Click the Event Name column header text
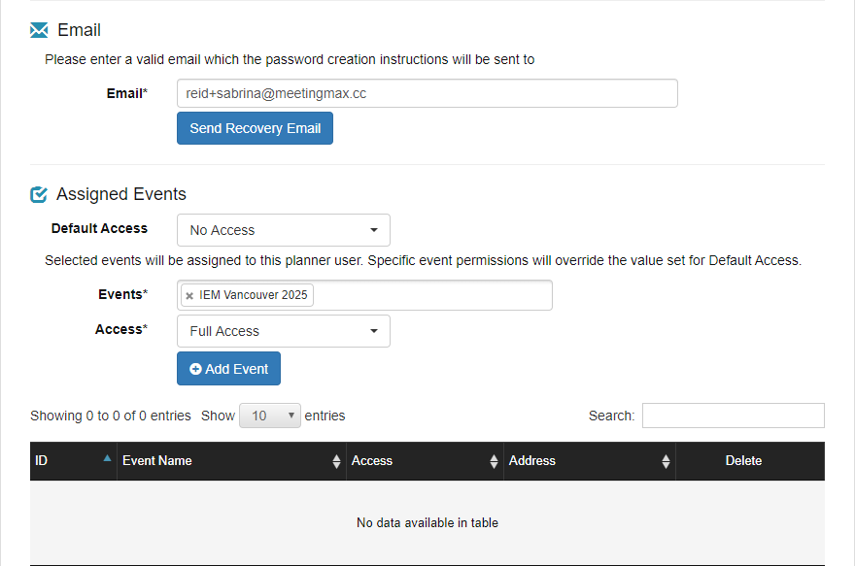The image size is (855, 566). [156, 461]
